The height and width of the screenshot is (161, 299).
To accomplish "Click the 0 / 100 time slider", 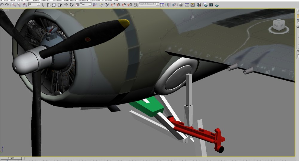I will [11, 158].
